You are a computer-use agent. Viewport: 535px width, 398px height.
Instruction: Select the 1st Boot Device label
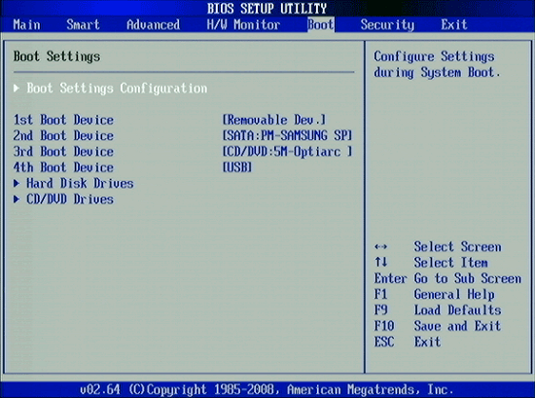click(63, 120)
